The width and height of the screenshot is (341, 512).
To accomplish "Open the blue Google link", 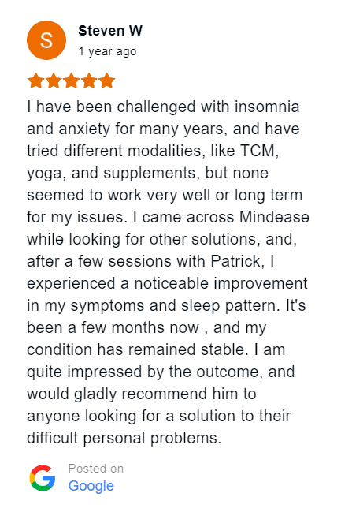I will (x=91, y=486).
